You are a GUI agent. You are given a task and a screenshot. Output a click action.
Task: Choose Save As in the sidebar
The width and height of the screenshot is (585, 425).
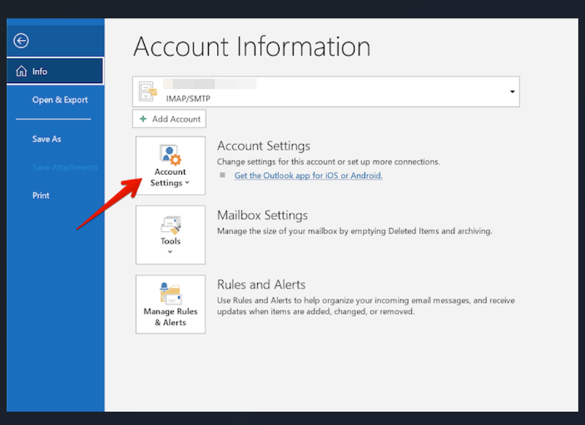(x=47, y=139)
